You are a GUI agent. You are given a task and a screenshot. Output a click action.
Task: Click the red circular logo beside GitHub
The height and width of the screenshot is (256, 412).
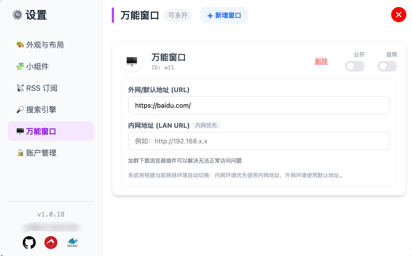click(51, 242)
